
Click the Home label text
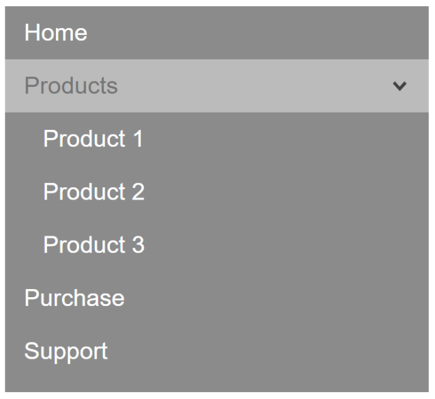pyautogui.click(x=56, y=33)
